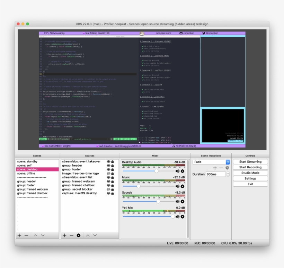This screenshot has width=284, height=268.
Task: Add a new source with the plus icon
Action: tap(64, 235)
